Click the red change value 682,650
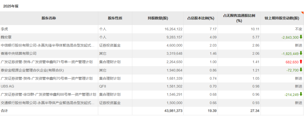This screenshot has width=304, height=116. point(292,62)
